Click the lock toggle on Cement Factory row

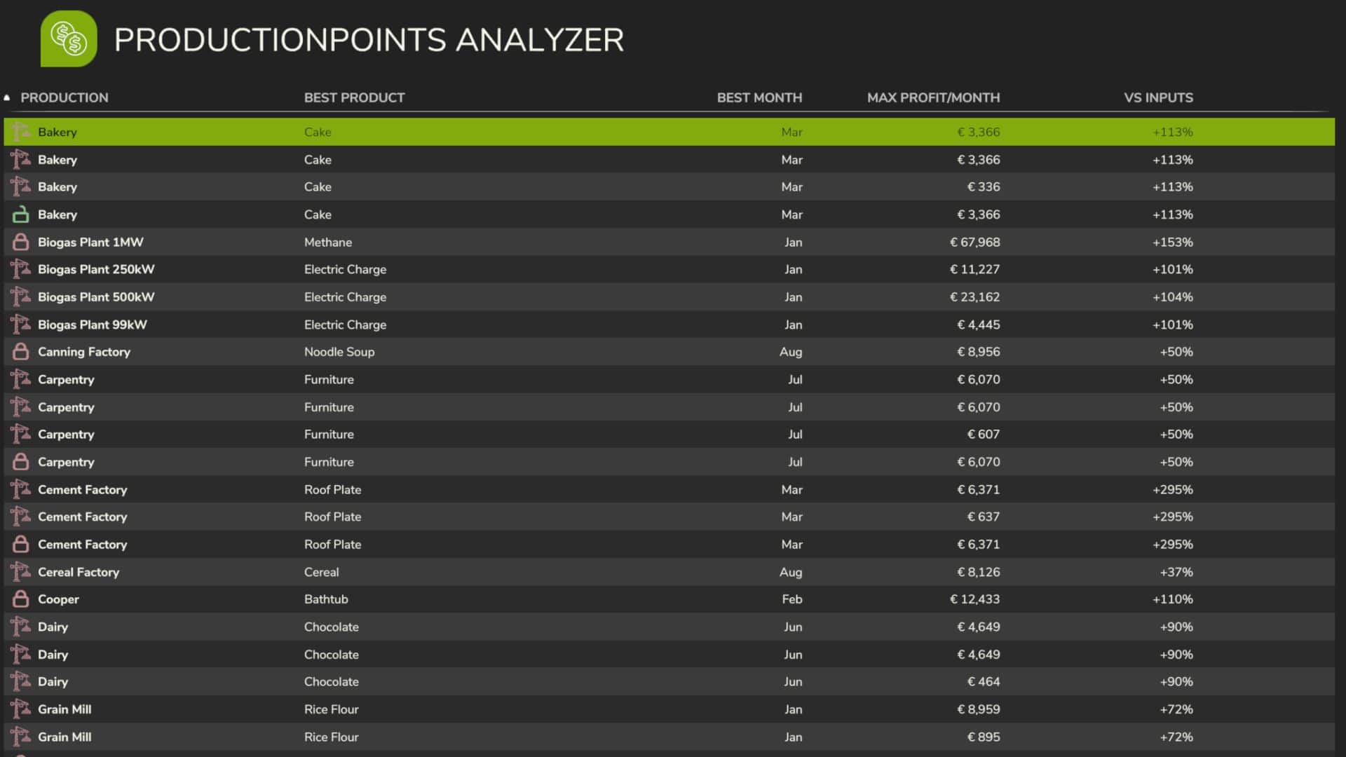20,544
